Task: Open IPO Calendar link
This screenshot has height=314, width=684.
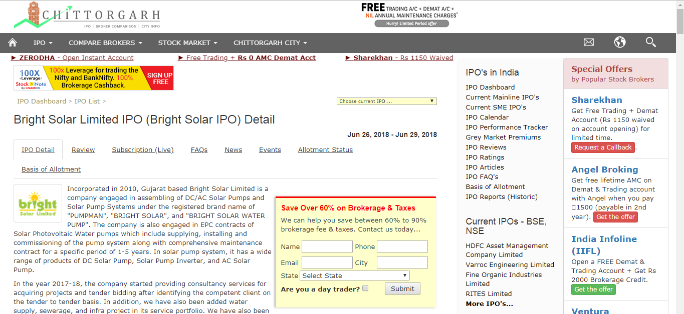Action: 487,117
